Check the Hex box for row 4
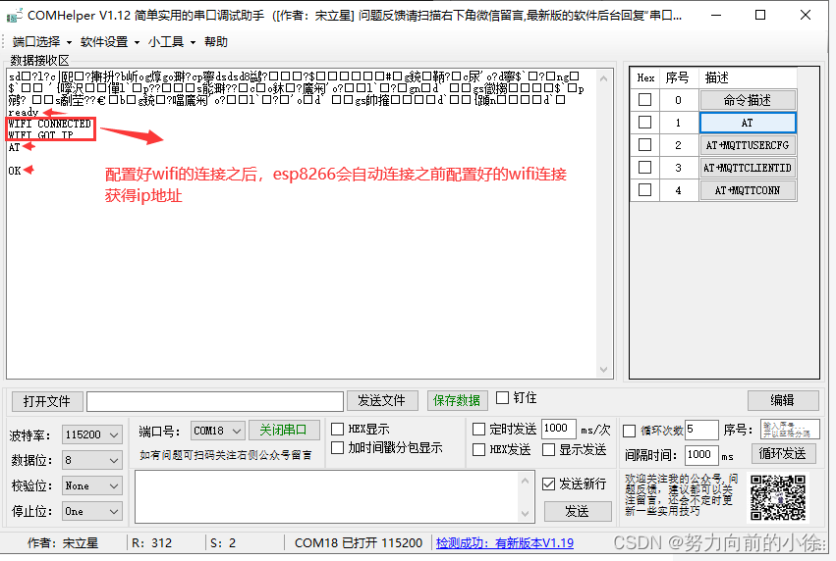 [x=644, y=190]
